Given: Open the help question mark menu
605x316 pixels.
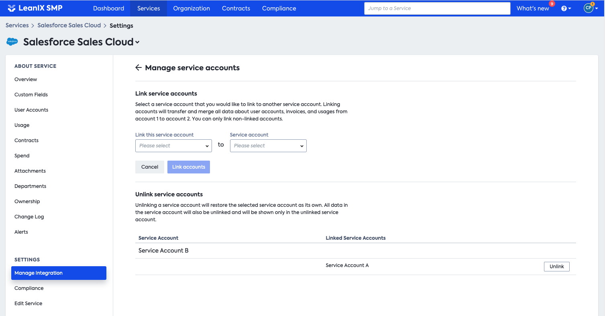Looking at the screenshot, I should (x=566, y=8).
